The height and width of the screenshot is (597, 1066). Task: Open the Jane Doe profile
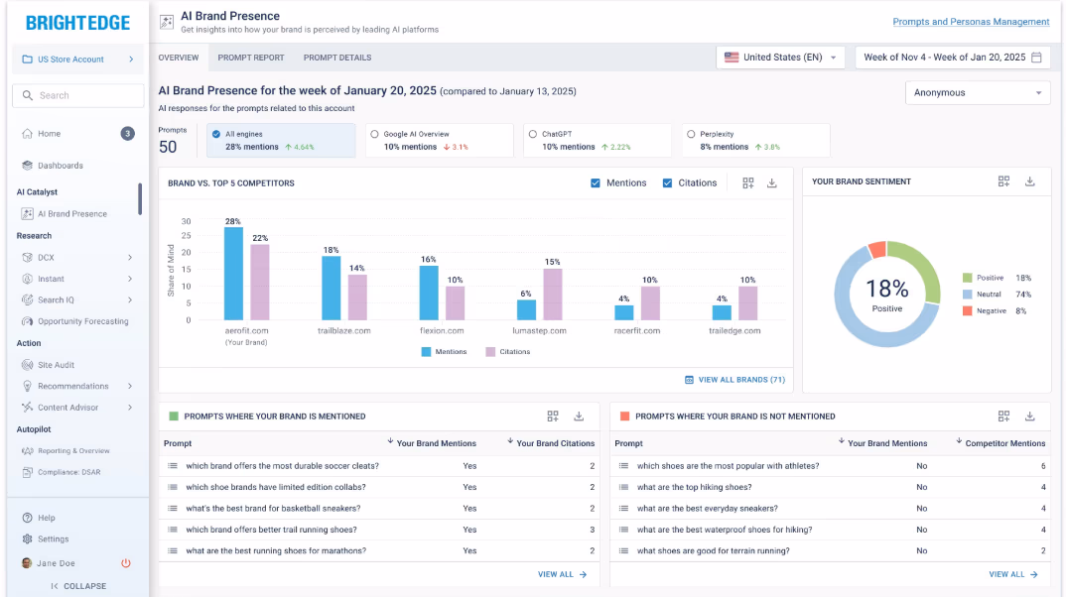(49, 563)
